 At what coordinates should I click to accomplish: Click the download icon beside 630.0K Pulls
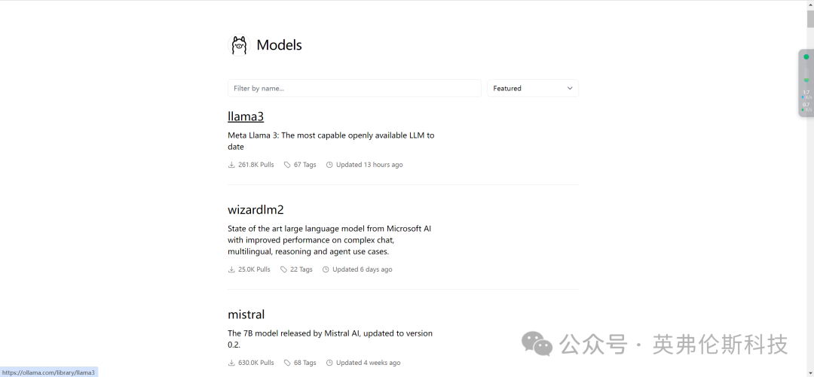[x=231, y=363]
